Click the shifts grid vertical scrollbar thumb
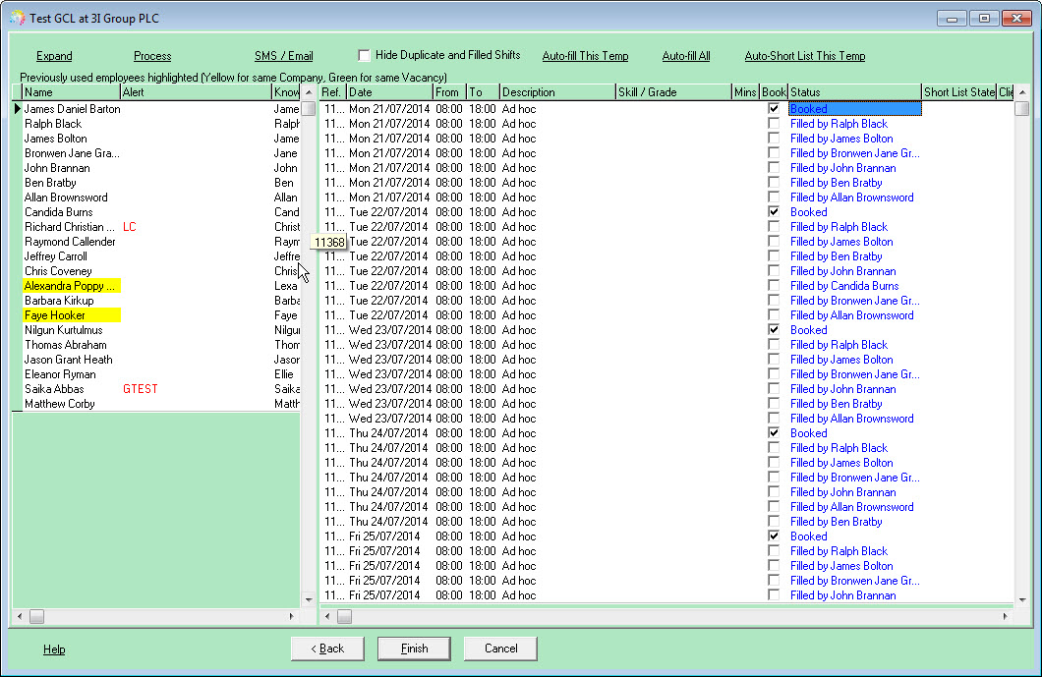The image size is (1042, 677). (1022, 108)
